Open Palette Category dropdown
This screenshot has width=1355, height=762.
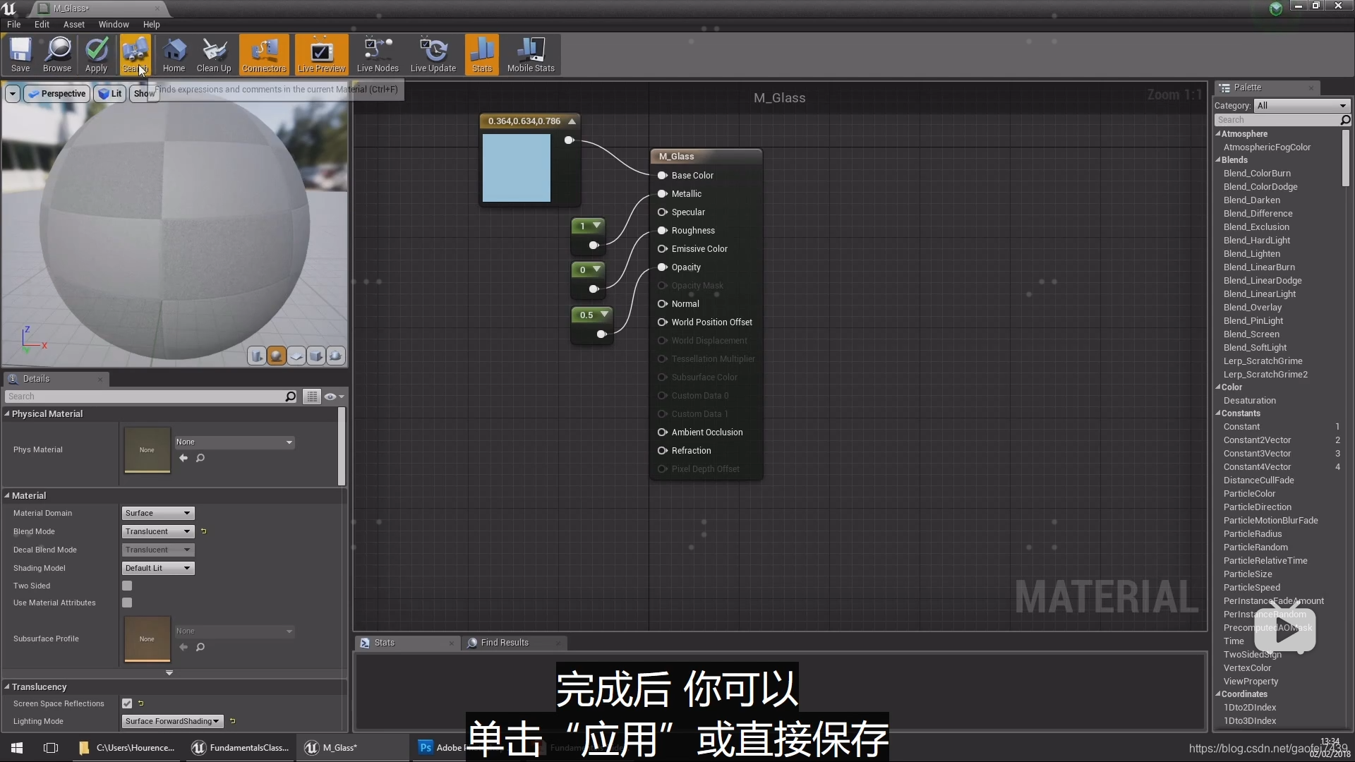(1301, 105)
